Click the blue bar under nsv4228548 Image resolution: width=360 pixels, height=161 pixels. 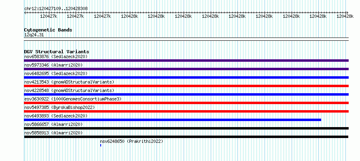point(186,94)
